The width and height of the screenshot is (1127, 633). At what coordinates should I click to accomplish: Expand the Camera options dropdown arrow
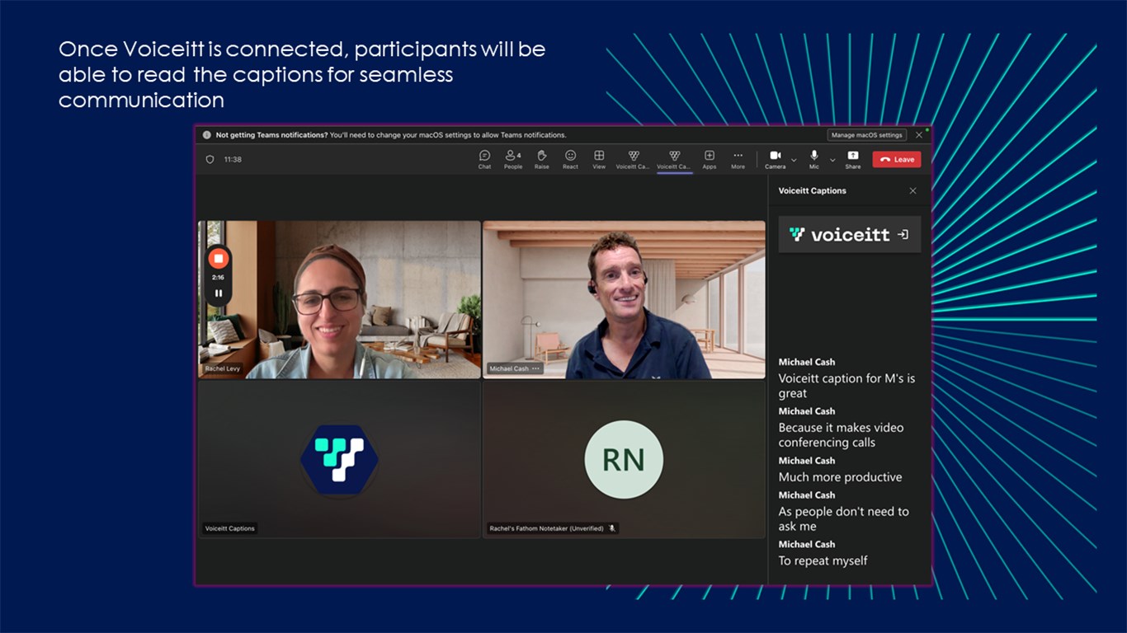click(794, 160)
